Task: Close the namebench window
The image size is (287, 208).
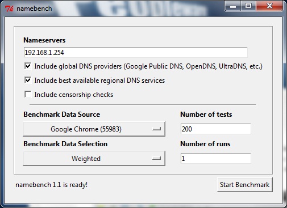Action: [x=269, y=6]
